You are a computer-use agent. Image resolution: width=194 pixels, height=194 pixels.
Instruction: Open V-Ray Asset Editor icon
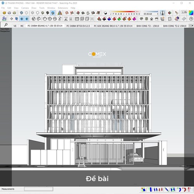click(34, 19)
